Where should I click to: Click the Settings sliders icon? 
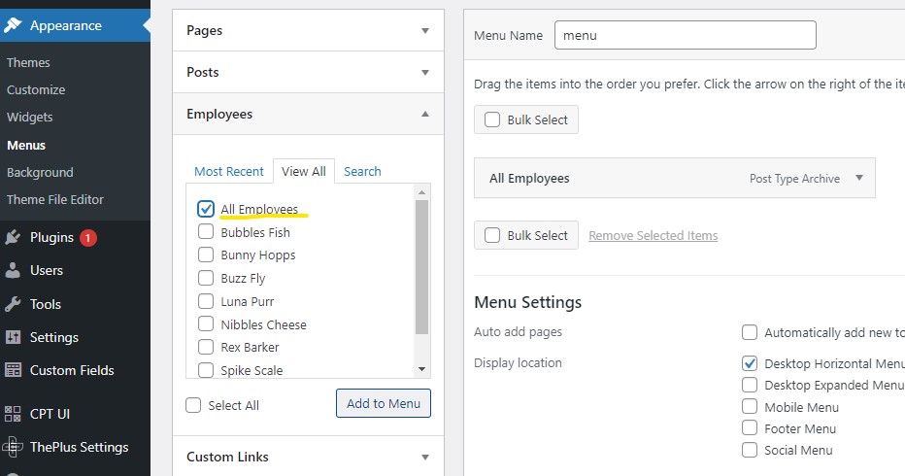[13, 337]
